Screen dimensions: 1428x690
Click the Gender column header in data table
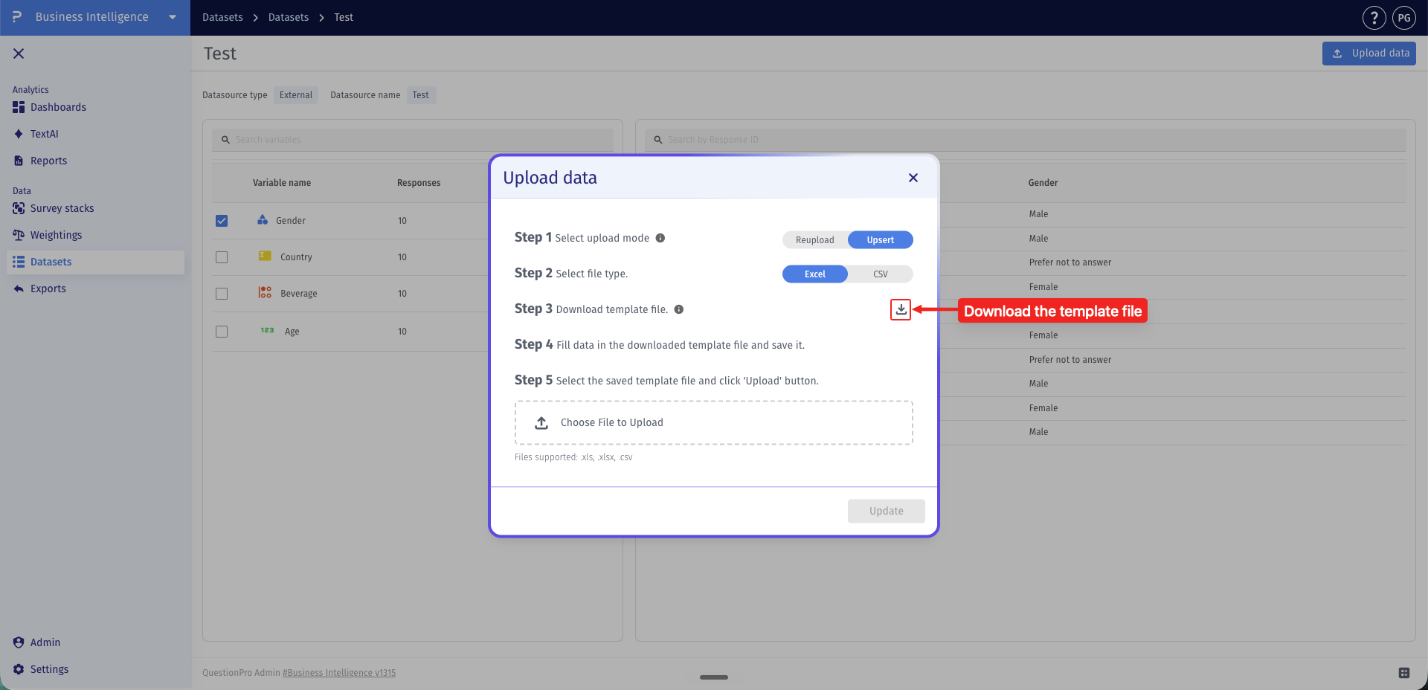point(1043,183)
